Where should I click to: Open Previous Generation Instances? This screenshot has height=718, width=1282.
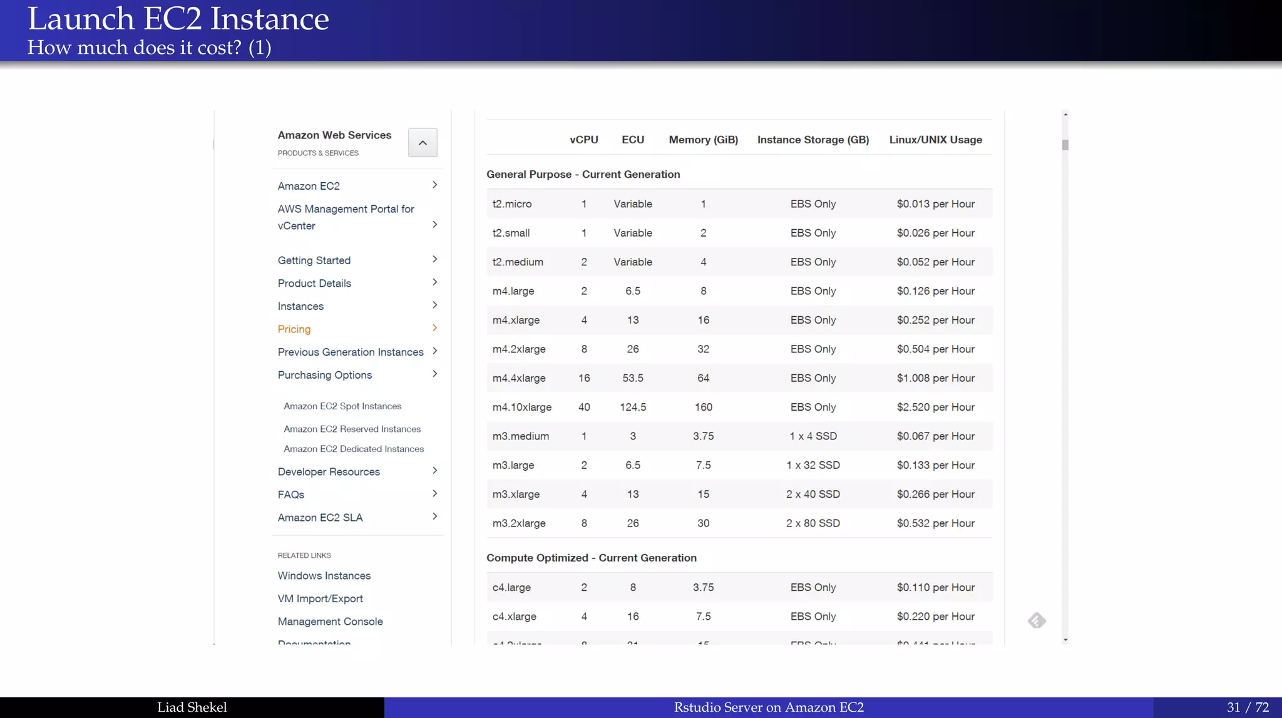(351, 352)
